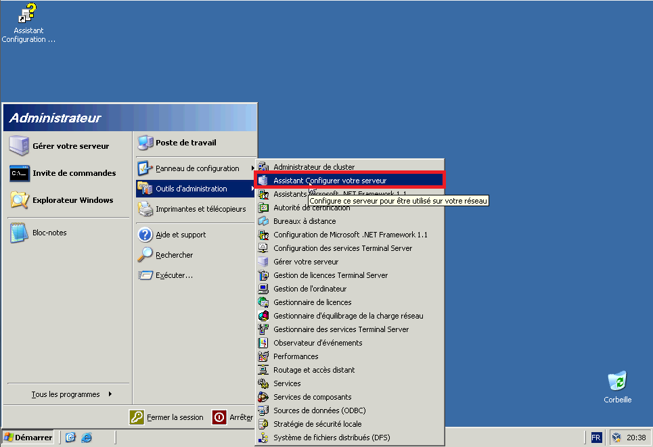Click the Gestionnaire de licences icon
Screen dimensions: 653x447
coord(263,302)
